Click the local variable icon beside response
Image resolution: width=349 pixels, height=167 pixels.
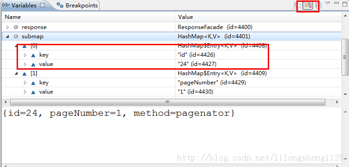click(x=16, y=27)
